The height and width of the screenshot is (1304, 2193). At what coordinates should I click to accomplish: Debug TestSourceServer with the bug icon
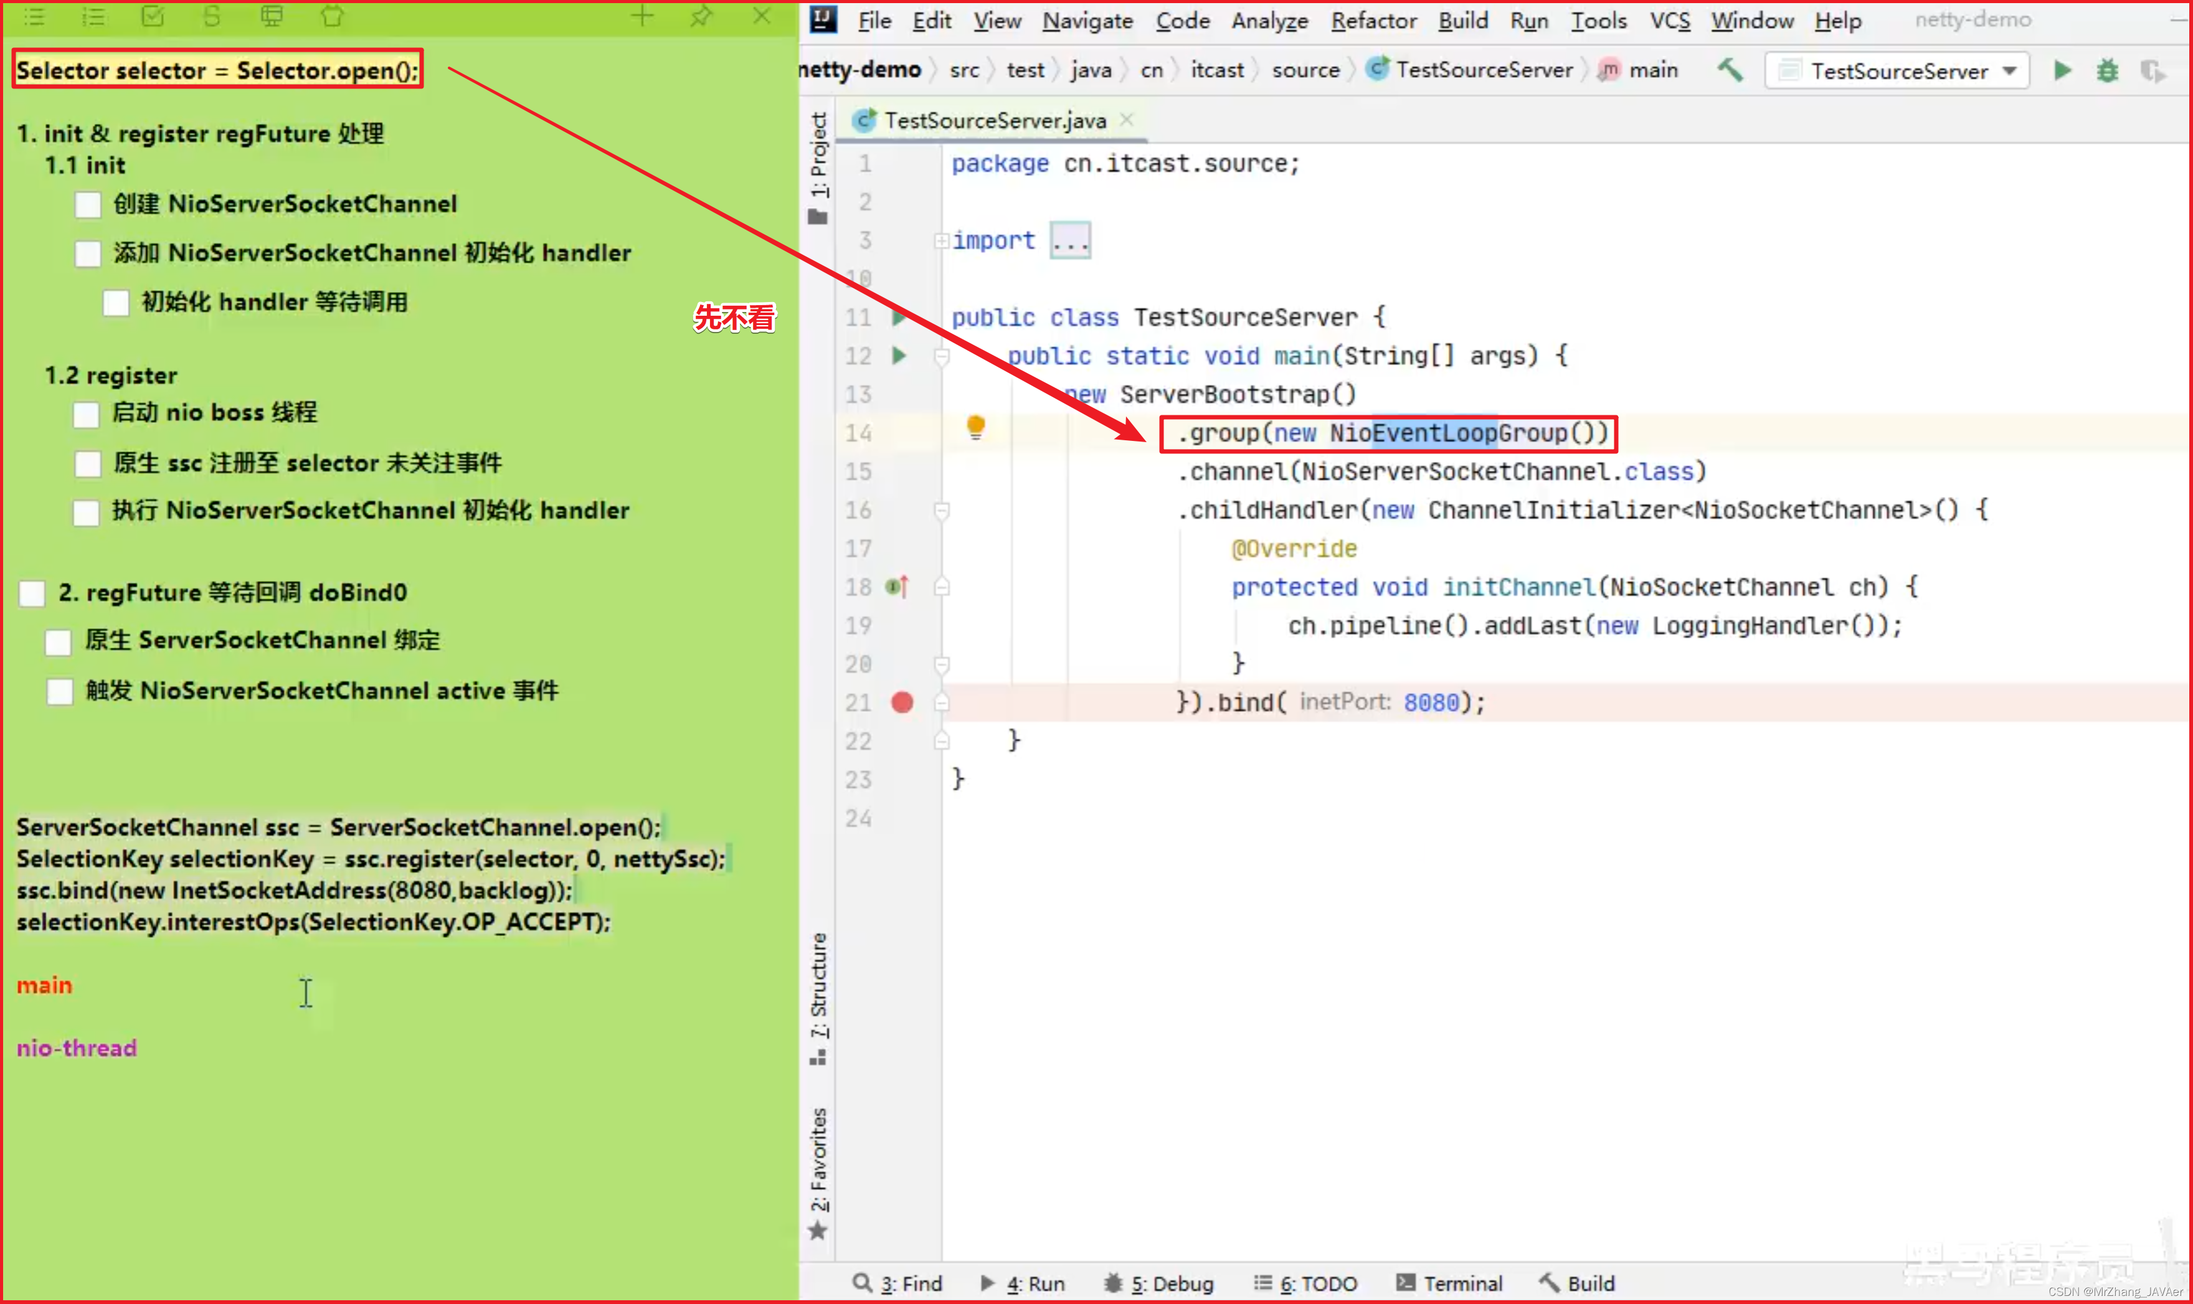tap(2107, 70)
